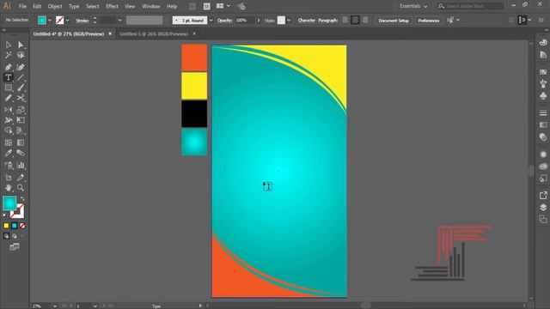Open the Change Screen Mode button
The image size is (550, 309).
15,247
